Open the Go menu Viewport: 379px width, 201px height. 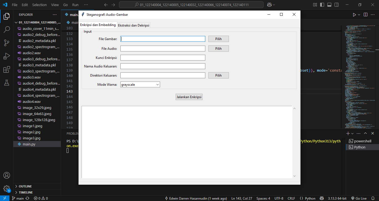(65, 5)
